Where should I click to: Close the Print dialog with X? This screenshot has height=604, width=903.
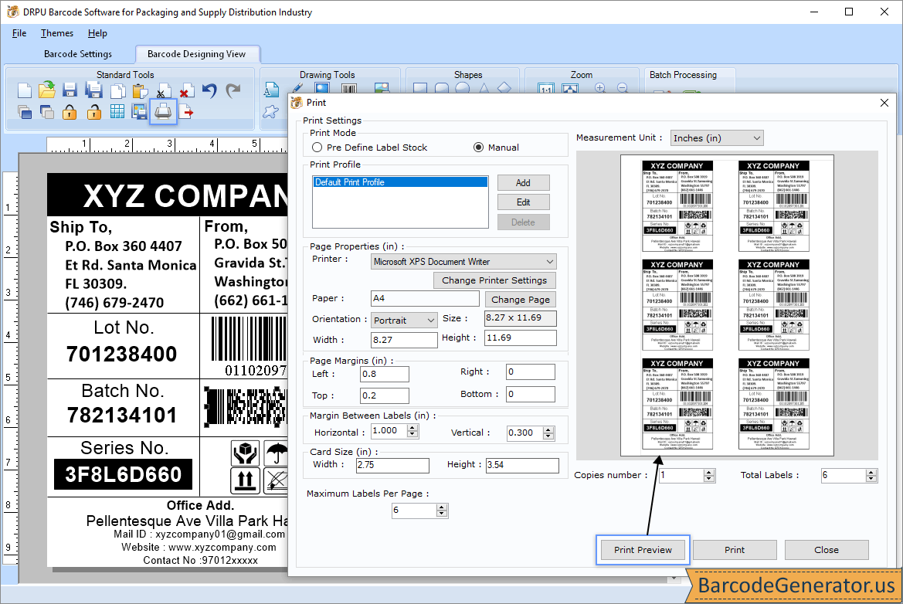pyautogui.click(x=884, y=103)
